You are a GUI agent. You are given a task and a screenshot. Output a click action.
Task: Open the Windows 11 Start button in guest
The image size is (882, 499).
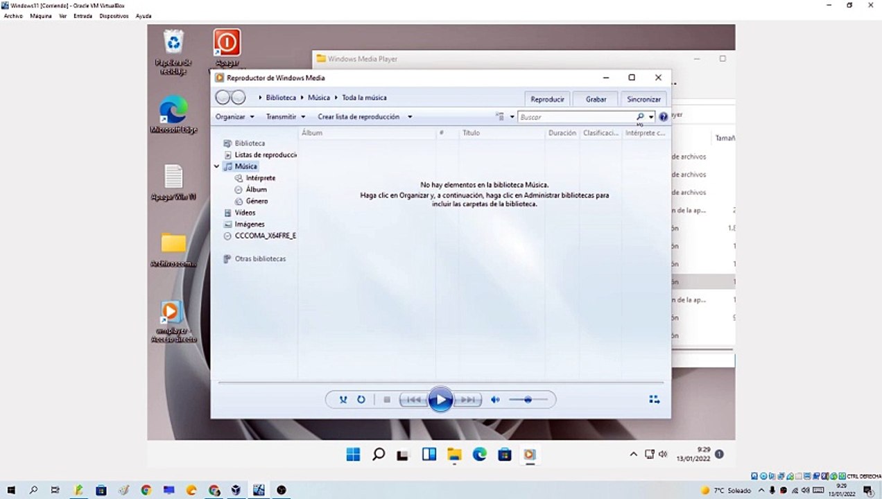click(353, 455)
